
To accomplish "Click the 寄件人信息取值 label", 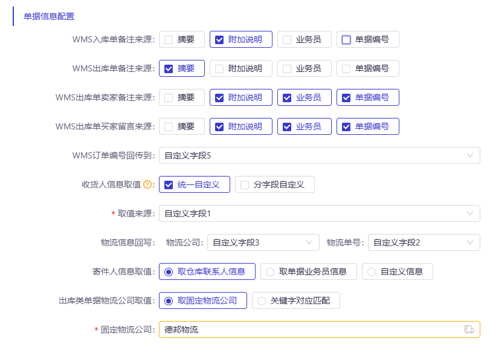I will coord(124,271).
